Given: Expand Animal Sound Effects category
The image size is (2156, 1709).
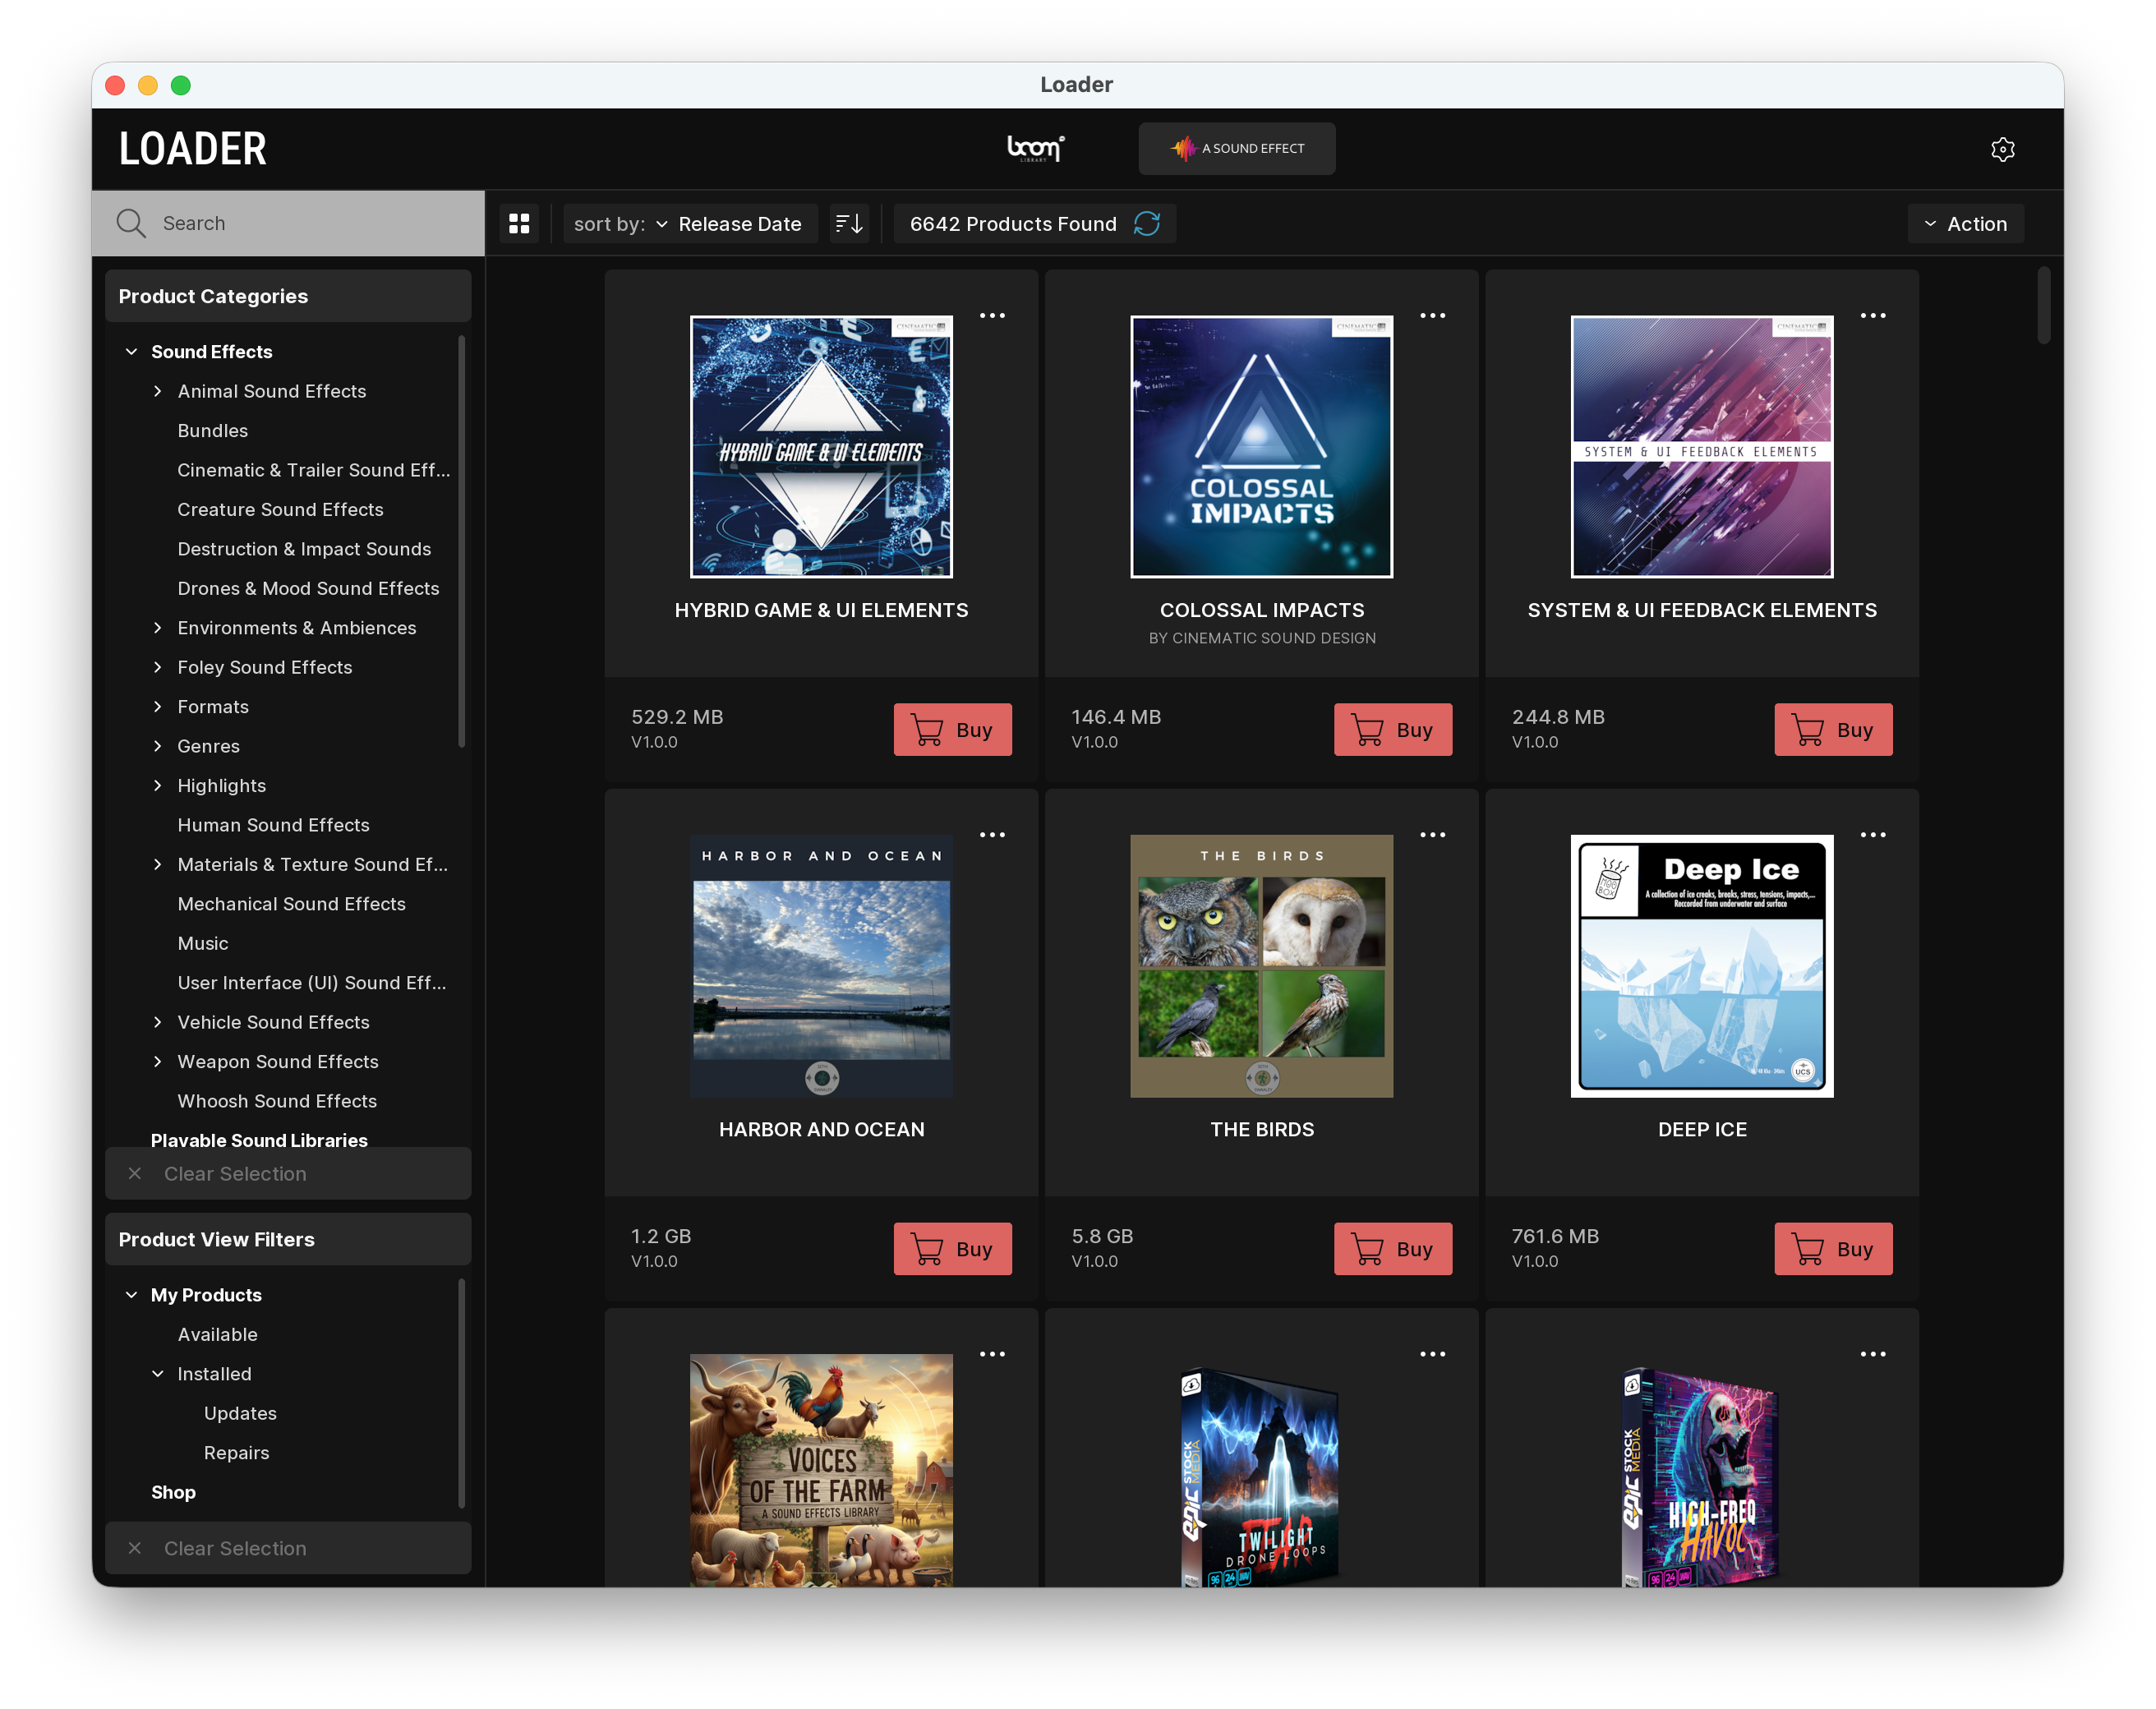Looking at the screenshot, I should 157,391.
